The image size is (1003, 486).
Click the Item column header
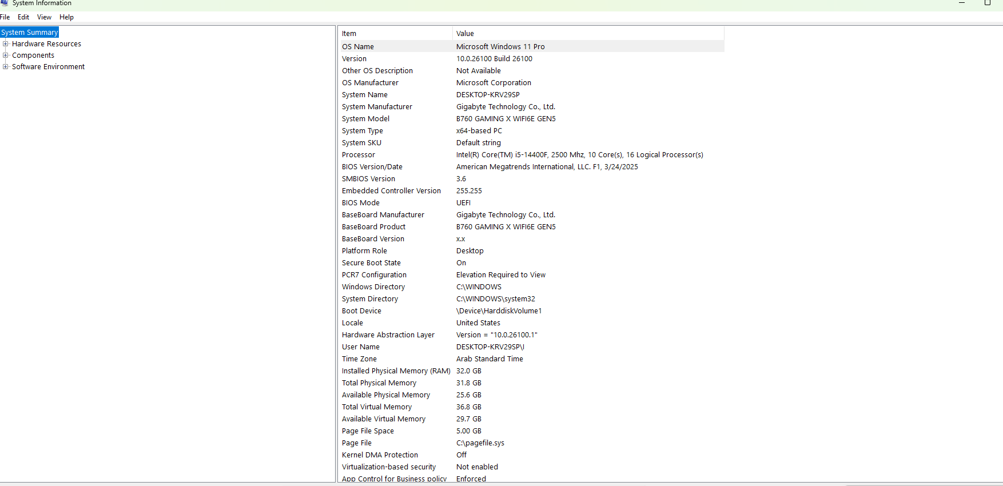click(x=395, y=34)
